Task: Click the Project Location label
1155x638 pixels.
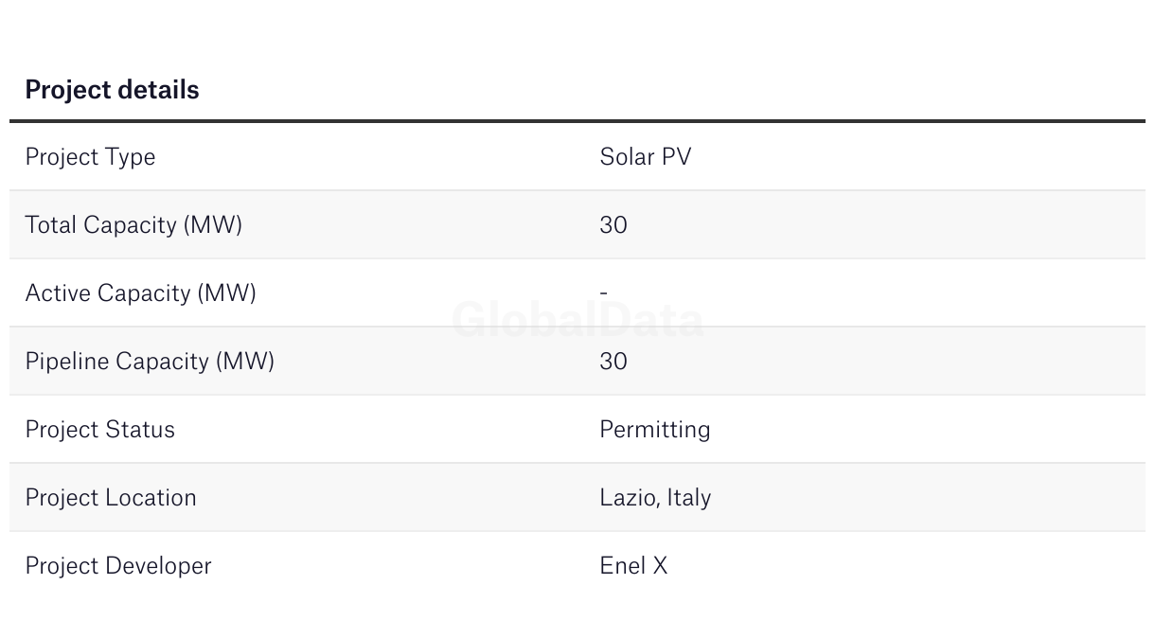Action: click(111, 497)
